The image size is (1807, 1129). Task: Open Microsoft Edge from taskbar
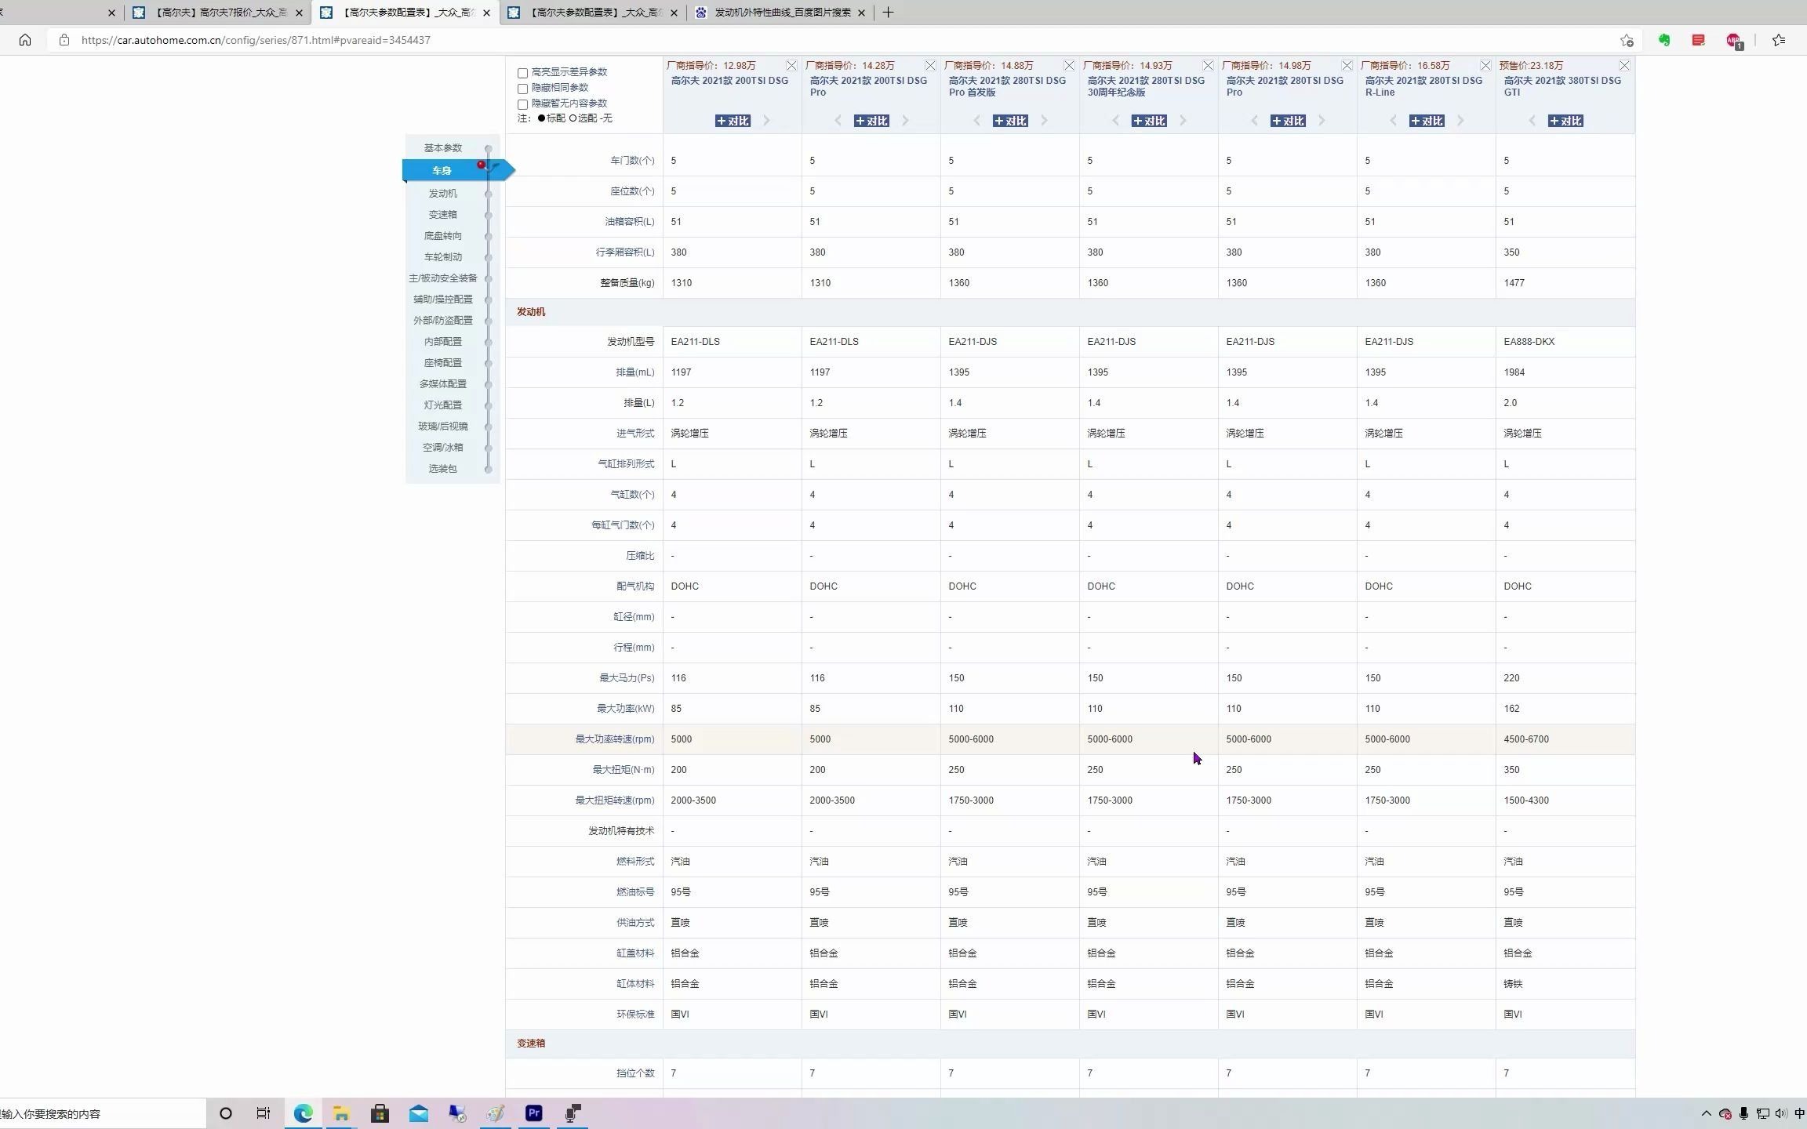point(303,1113)
